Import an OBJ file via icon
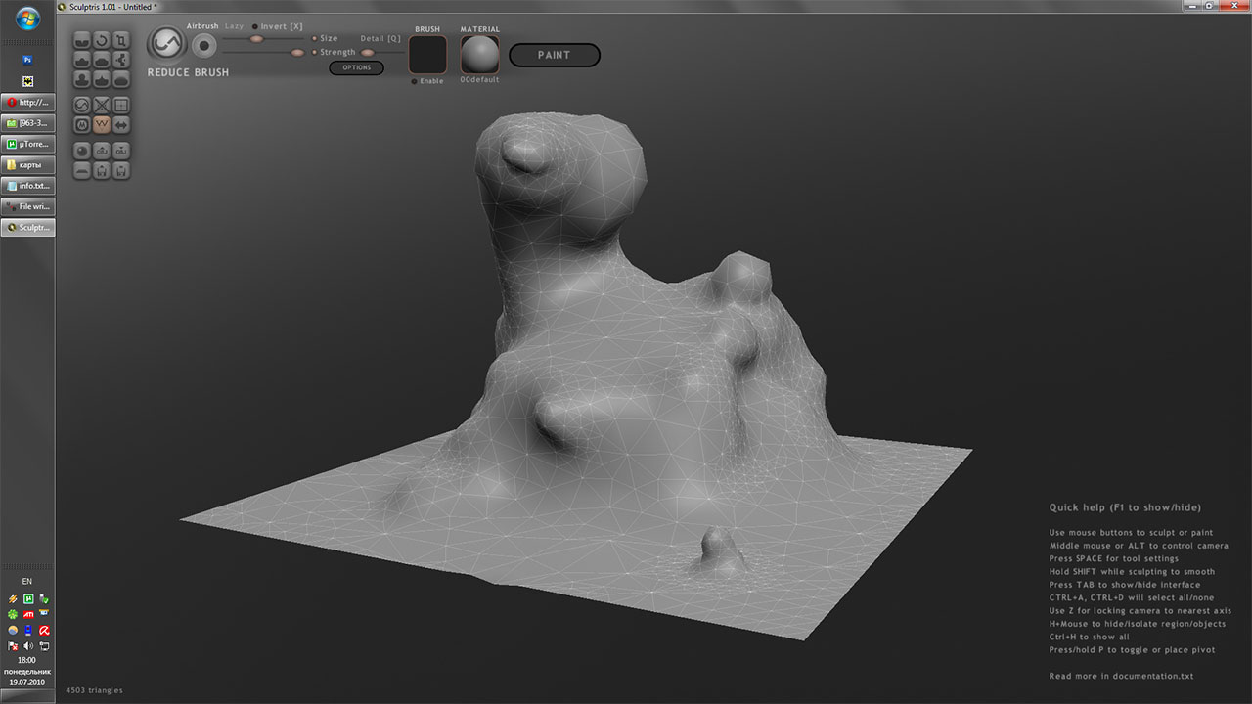1252x704 pixels. tap(102, 151)
